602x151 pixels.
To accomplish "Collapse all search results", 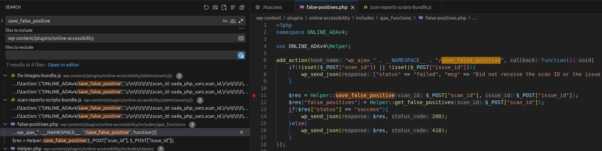I will click(x=242, y=7).
